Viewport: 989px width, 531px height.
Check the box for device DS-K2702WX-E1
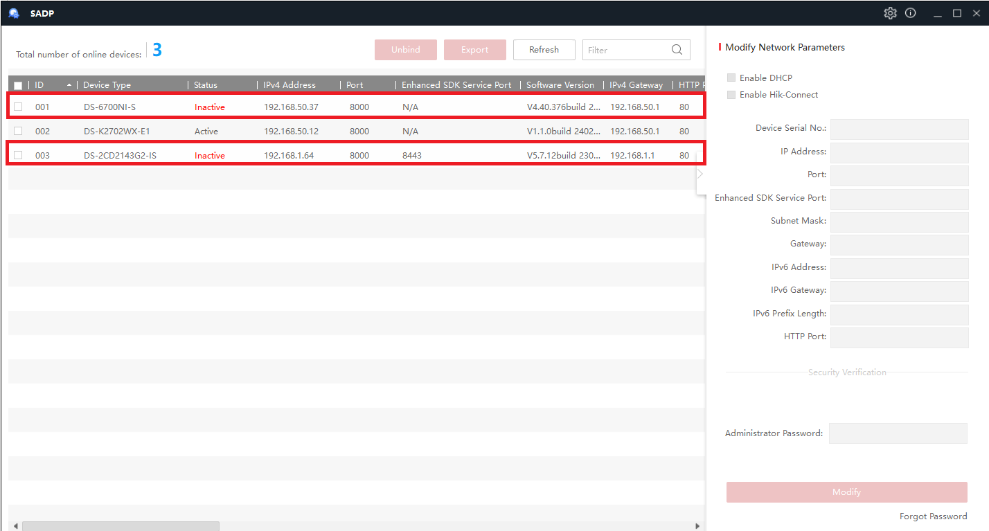tap(18, 131)
